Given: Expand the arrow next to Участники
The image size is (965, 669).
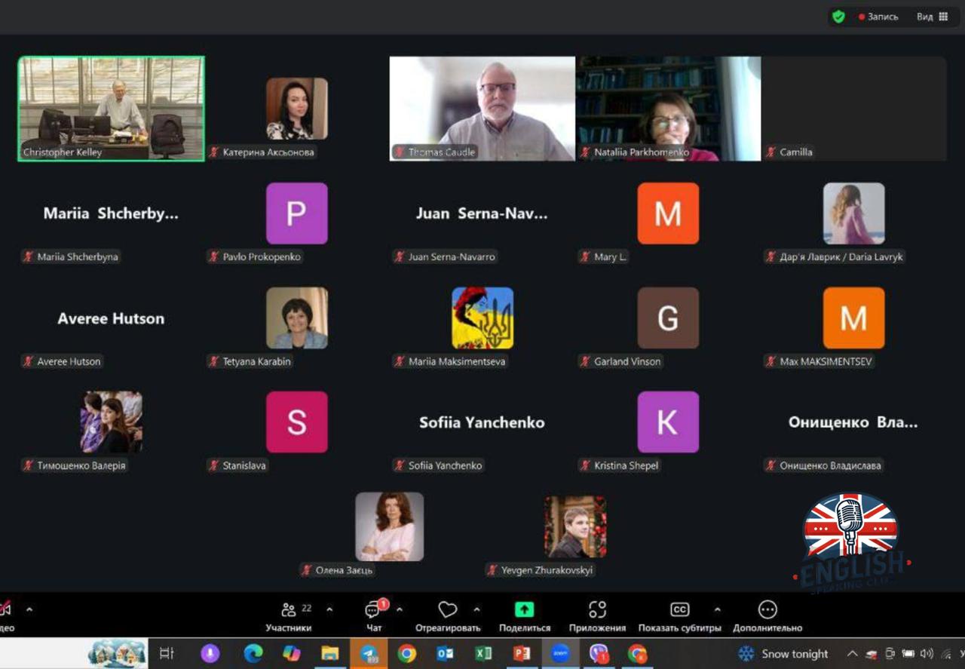Looking at the screenshot, I should tap(329, 609).
